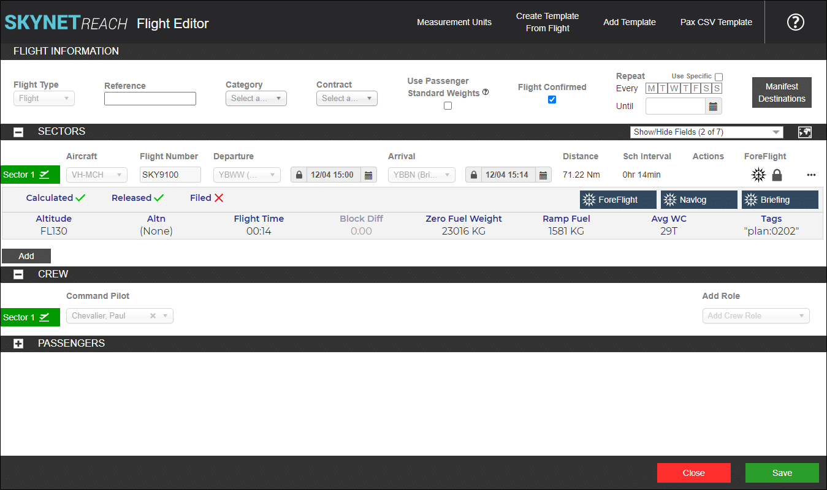
Task: Open the Show/Hide Fields dropdown
Action: (x=706, y=132)
